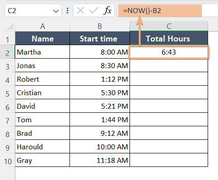This screenshot has height=180, width=218.
Task: Click the Total Hours header cell
Action: pyautogui.click(x=169, y=38)
